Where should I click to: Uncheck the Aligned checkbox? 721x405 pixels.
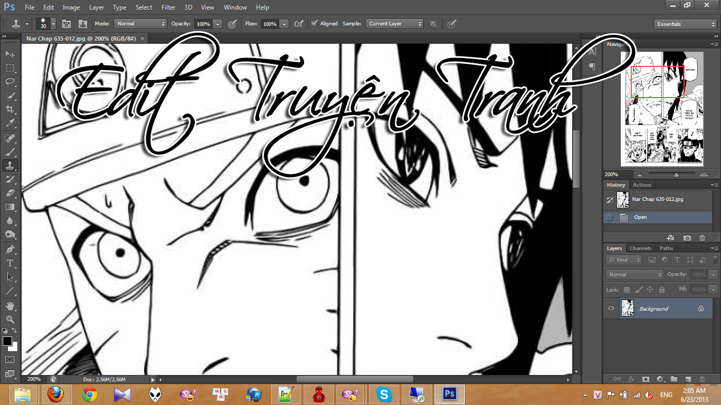coord(315,23)
